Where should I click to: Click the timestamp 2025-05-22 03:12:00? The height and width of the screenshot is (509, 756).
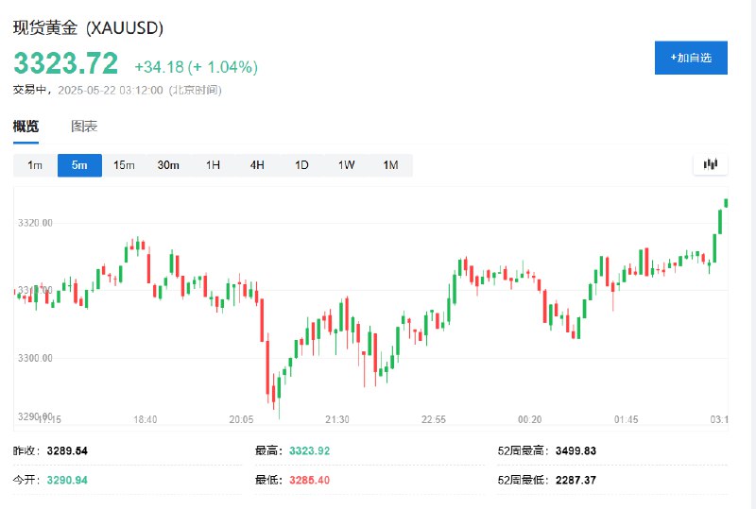[x=111, y=90]
